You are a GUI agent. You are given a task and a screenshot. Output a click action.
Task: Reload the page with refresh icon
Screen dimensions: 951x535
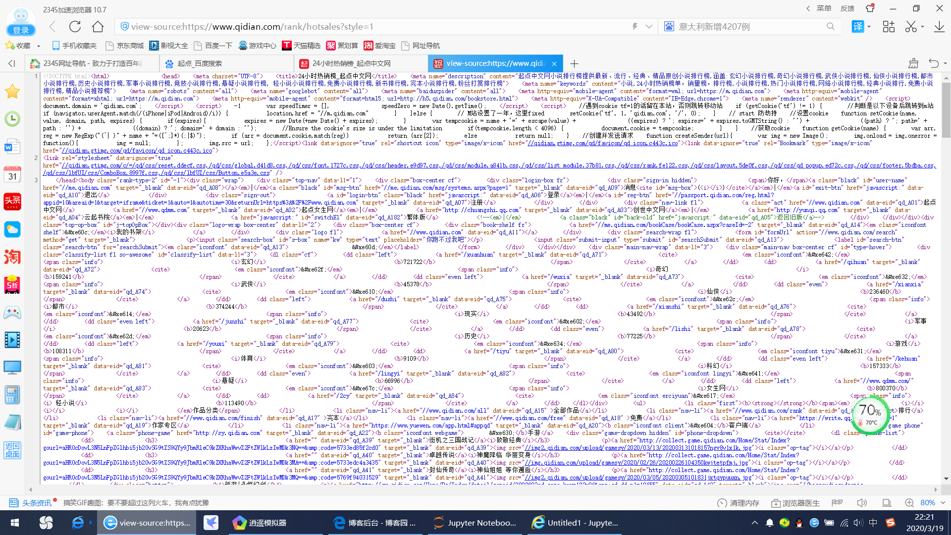click(x=75, y=27)
